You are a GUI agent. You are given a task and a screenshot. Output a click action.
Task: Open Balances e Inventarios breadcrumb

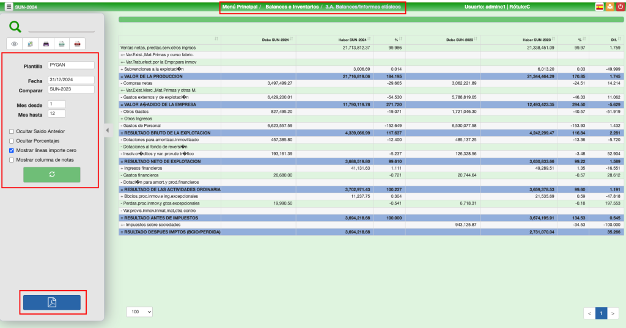(292, 7)
